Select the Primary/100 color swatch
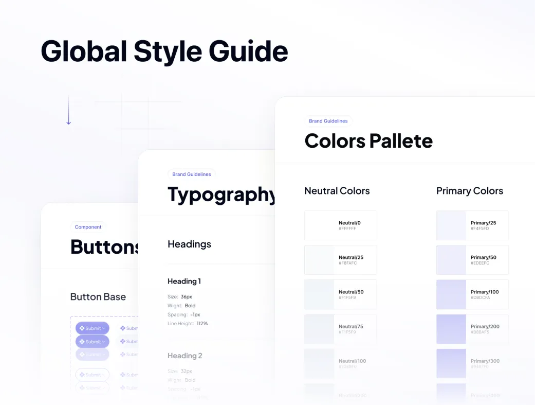 point(451,294)
